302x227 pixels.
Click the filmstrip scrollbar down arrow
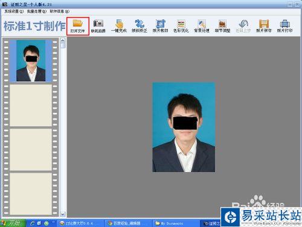[x=63, y=214]
